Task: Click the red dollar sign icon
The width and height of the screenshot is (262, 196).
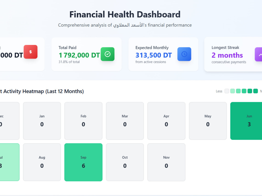Action: 31,52
